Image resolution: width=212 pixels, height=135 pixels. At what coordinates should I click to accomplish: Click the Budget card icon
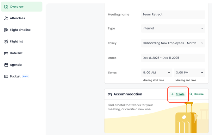(6, 76)
